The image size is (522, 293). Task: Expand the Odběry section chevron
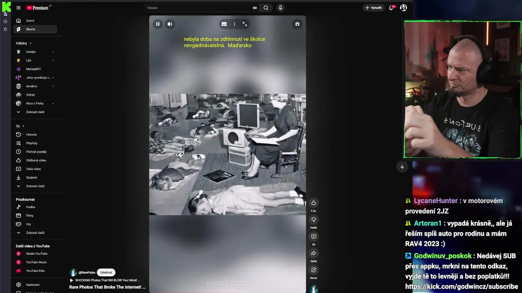[x=30, y=43]
